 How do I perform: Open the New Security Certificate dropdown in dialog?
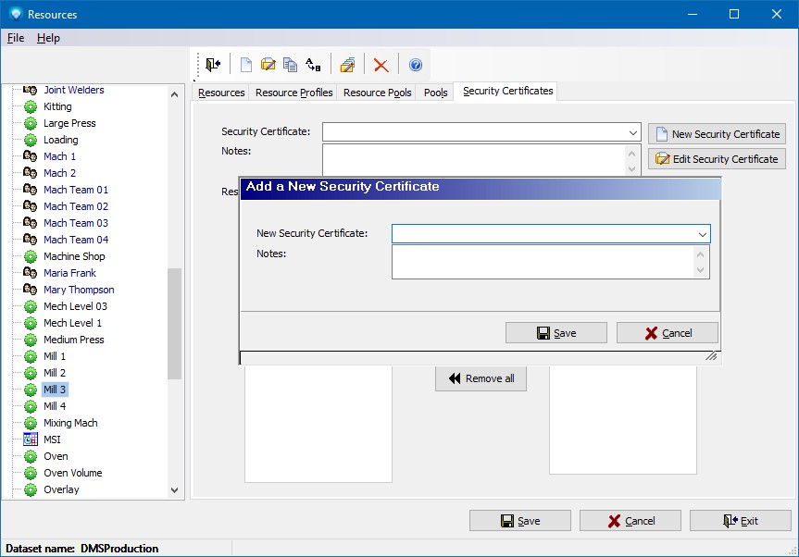coord(702,234)
